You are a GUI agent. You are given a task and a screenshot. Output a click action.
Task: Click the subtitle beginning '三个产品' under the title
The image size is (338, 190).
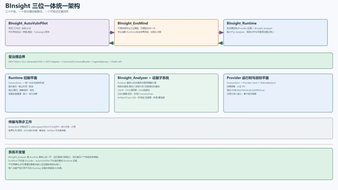(37, 12)
